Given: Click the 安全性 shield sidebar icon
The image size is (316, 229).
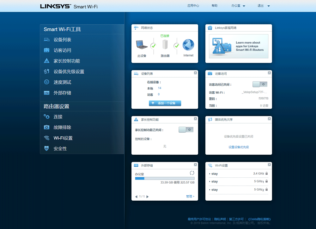Looking at the screenshot, I should pos(46,148).
